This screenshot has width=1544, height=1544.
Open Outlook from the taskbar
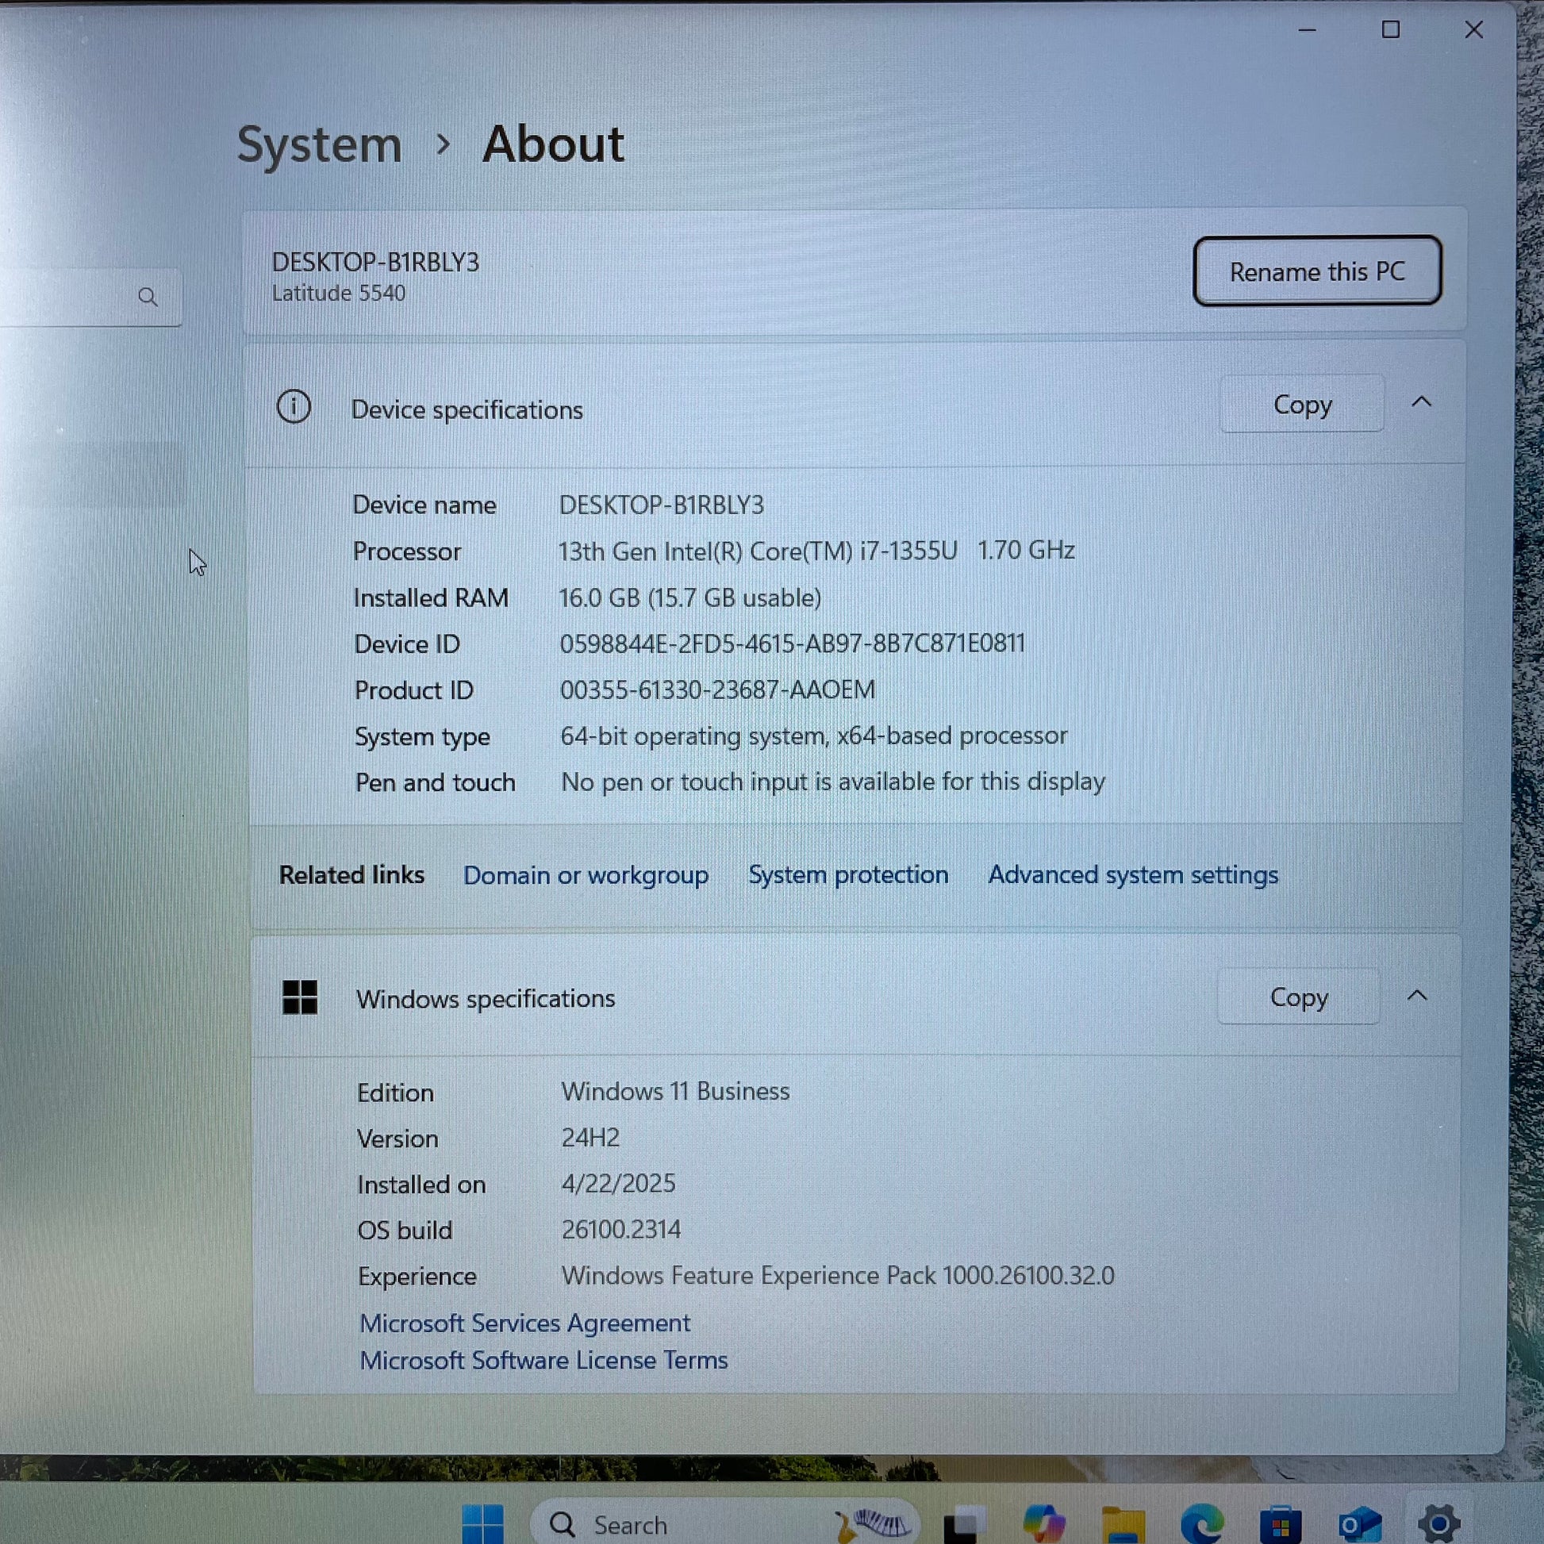pyautogui.click(x=1359, y=1523)
